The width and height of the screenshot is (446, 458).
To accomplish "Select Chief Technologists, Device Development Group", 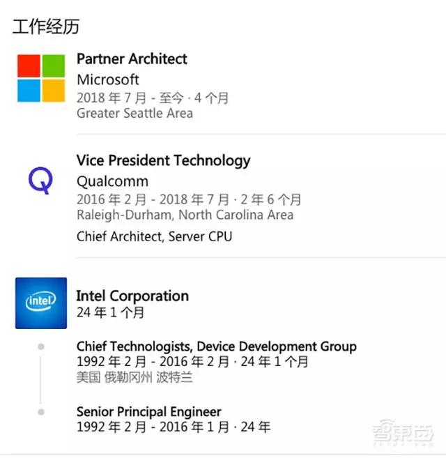I will coord(216,346).
